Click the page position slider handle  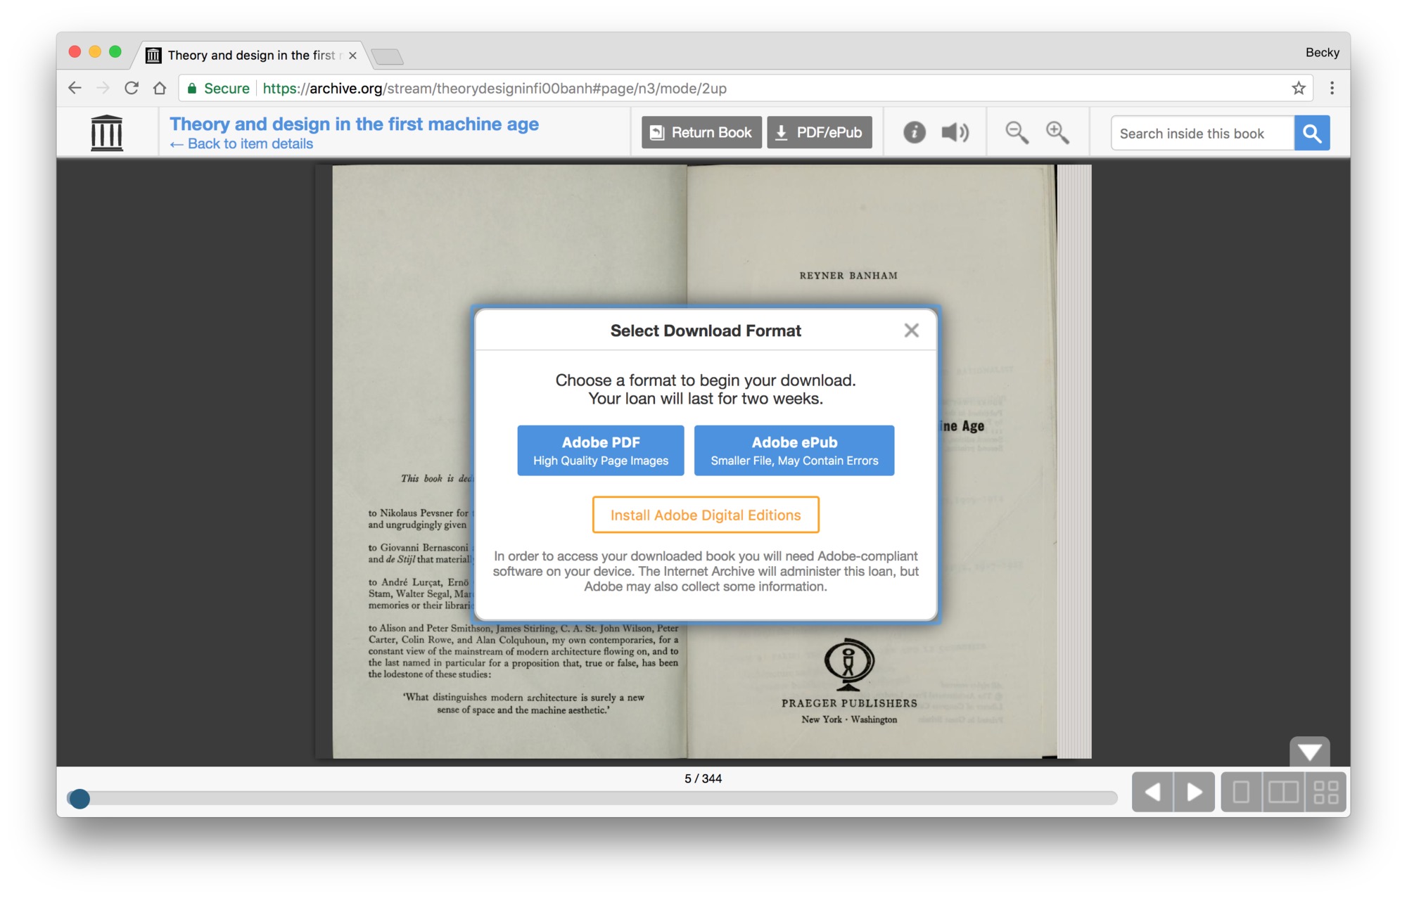(x=79, y=798)
